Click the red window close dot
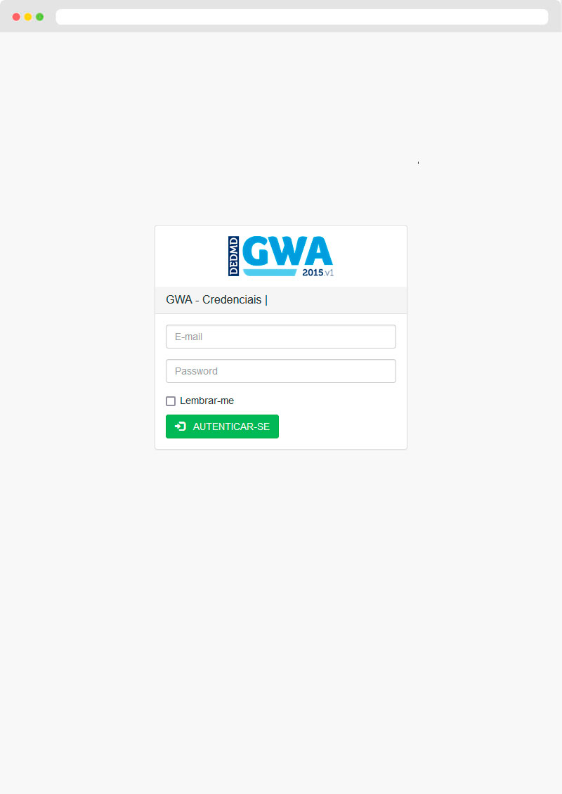562x794 pixels. point(16,17)
